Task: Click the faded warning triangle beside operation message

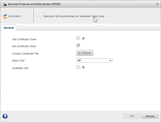Action: 39,16
